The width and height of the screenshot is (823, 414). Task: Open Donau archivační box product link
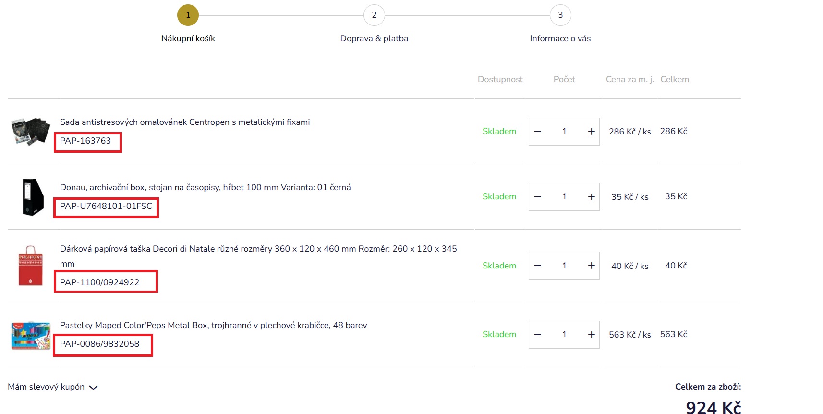coord(205,187)
